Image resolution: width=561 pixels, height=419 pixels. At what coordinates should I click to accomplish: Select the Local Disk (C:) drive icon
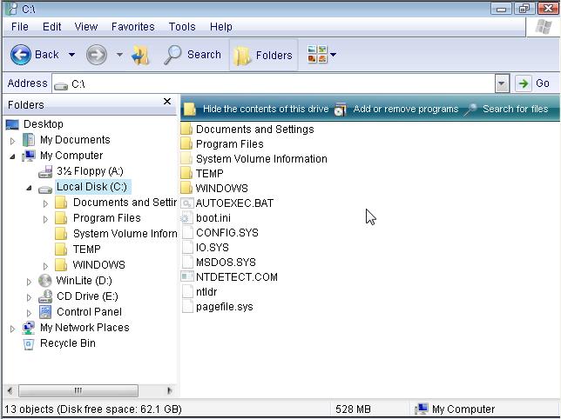(45, 189)
